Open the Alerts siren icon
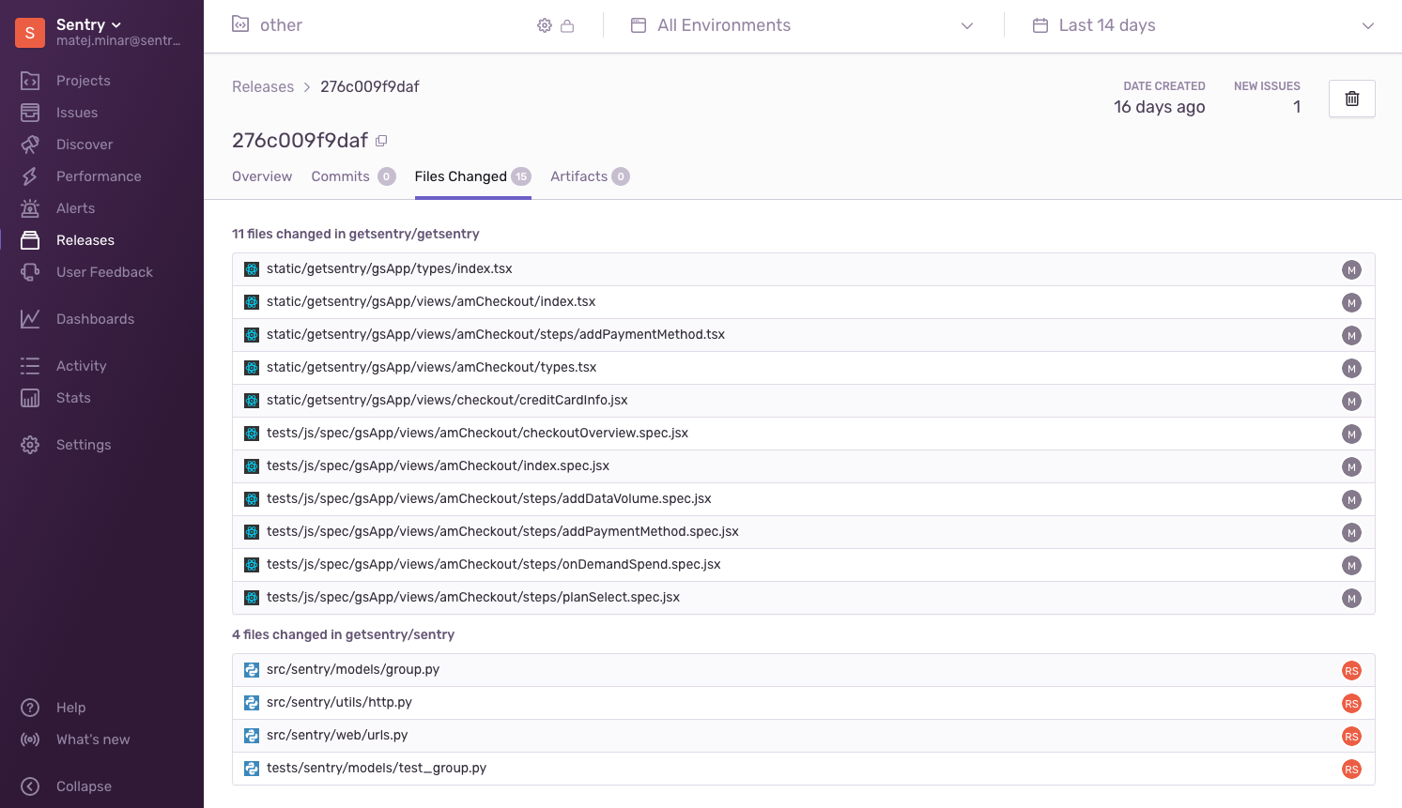The width and height of the screenshot is (1402, 808). [30, 208]
